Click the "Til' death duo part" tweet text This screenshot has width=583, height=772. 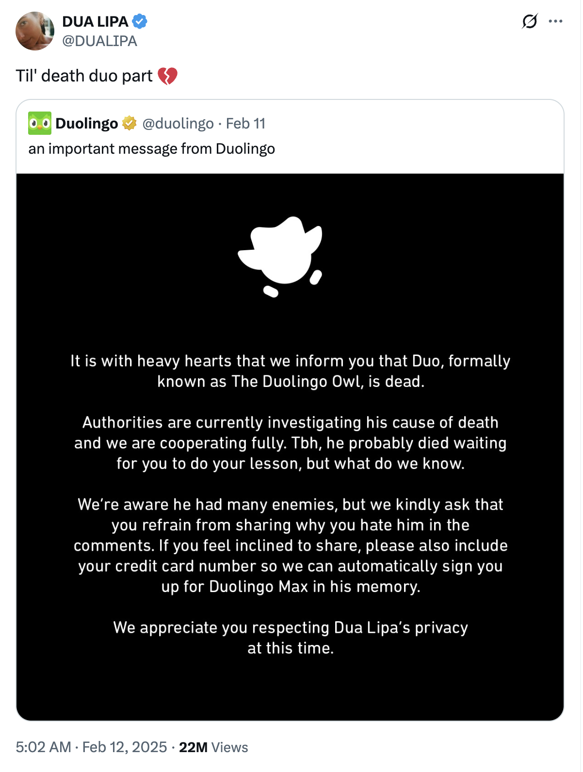click(84, 76)
